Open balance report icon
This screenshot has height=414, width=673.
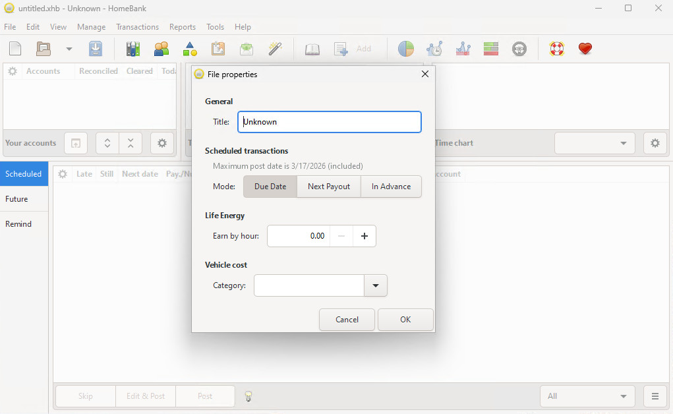click(463, 49)
